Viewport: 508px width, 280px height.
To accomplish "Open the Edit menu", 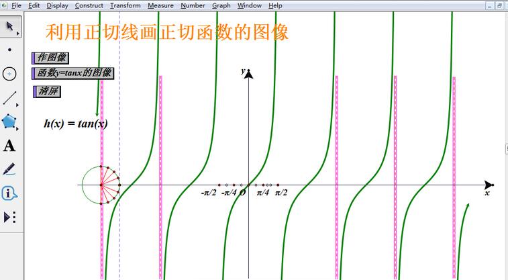I will (34, 5).
